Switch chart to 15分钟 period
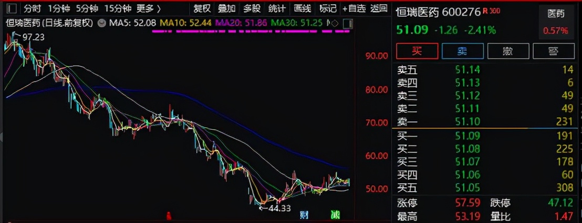Image resolution: width=582 pixels, height=223 pixels. pos(117,8)
